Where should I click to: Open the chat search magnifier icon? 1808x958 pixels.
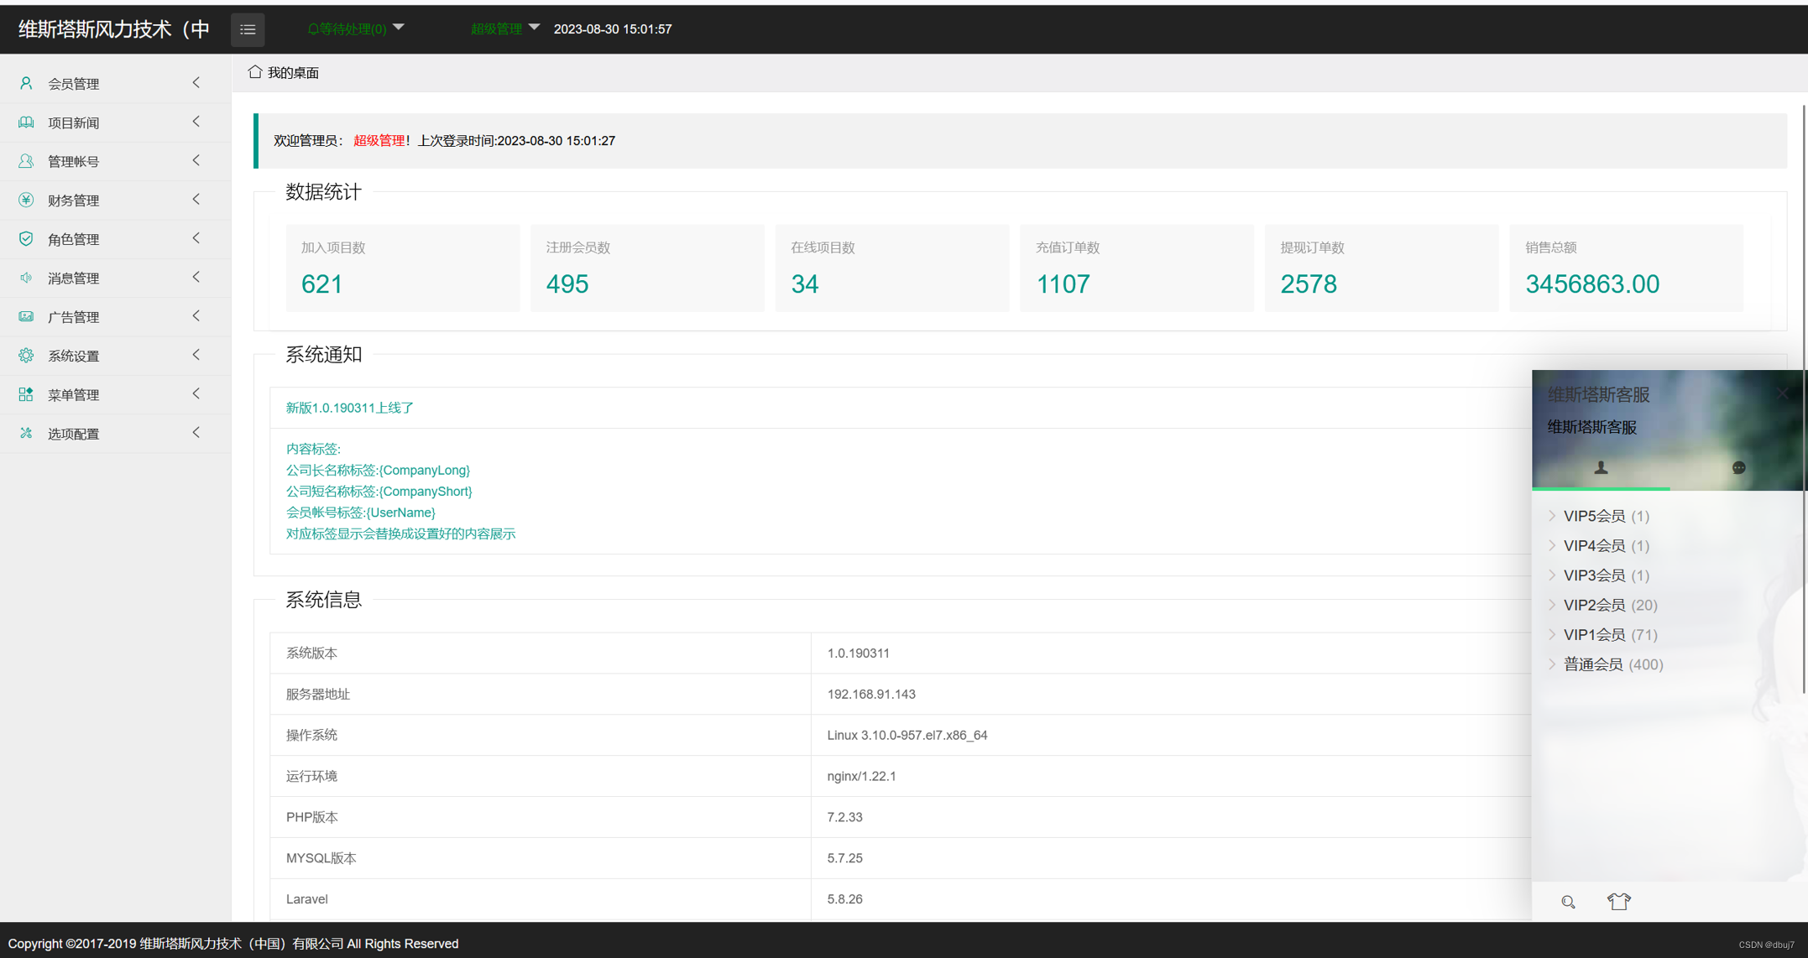click(1568, 902)
